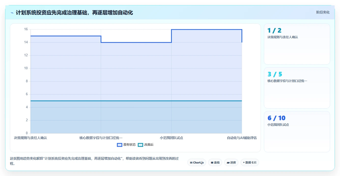
Task: Click x-axis label 核心数据字段与计划口径统一
Action: click(x=101, y=138)
